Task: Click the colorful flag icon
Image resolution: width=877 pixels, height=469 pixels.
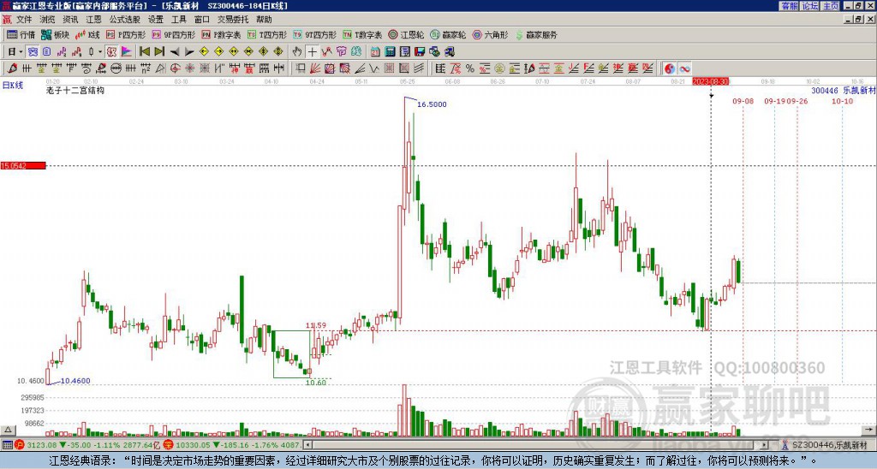Action: pos(127,51)
